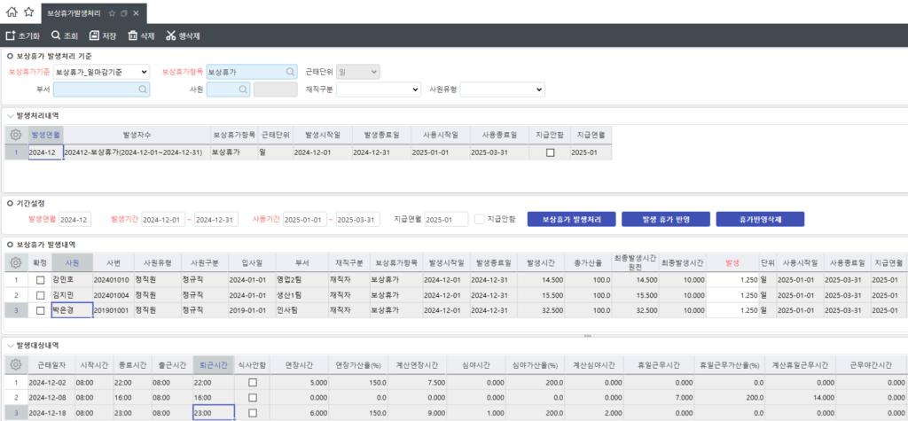Screen dimensions: 908x421
Task: Click the red 발생 column header
Action: click(x=732, y=262)
